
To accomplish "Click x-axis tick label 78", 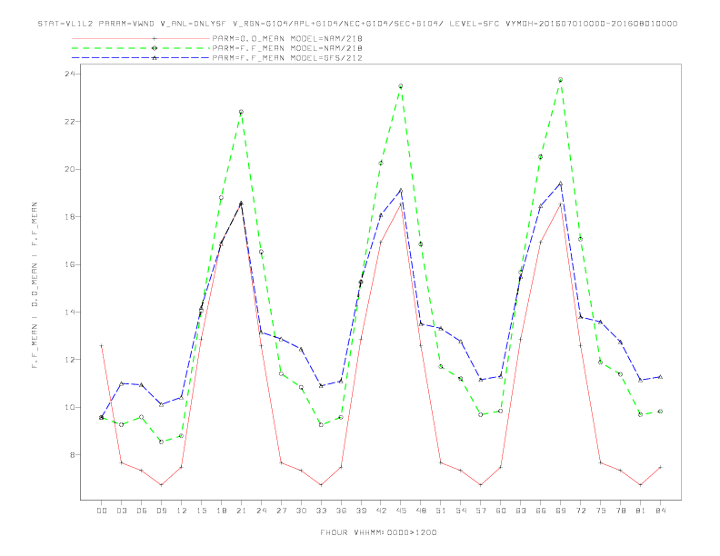I will coord(620,511).
